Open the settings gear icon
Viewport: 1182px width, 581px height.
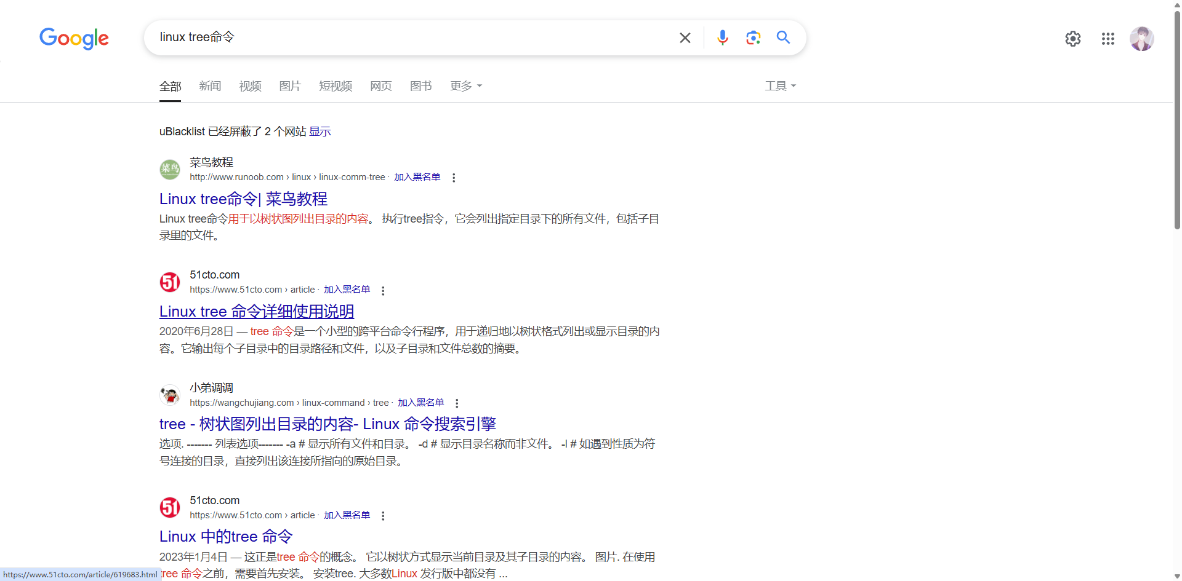click(1073, 39)
